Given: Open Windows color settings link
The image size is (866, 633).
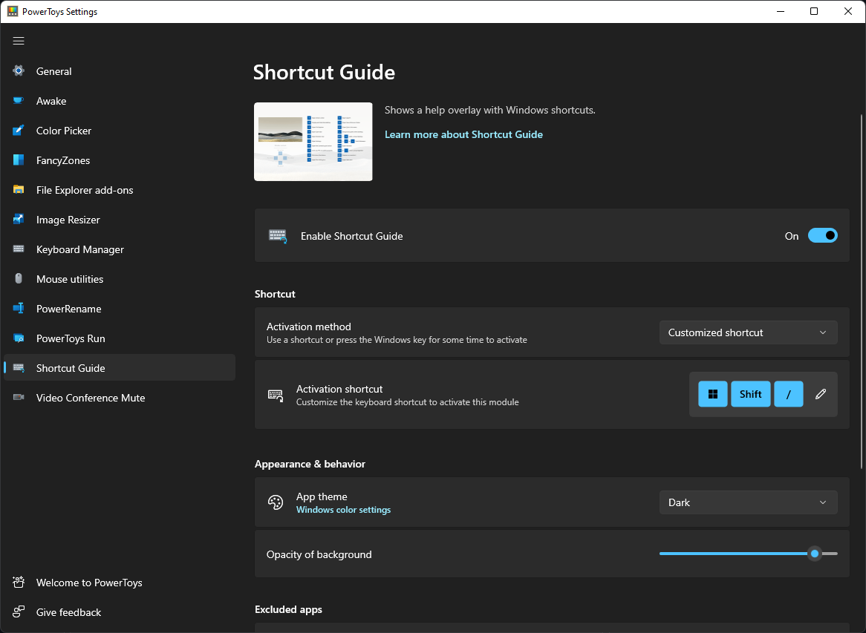Looking at the screenshot, I should coord(343,510).
